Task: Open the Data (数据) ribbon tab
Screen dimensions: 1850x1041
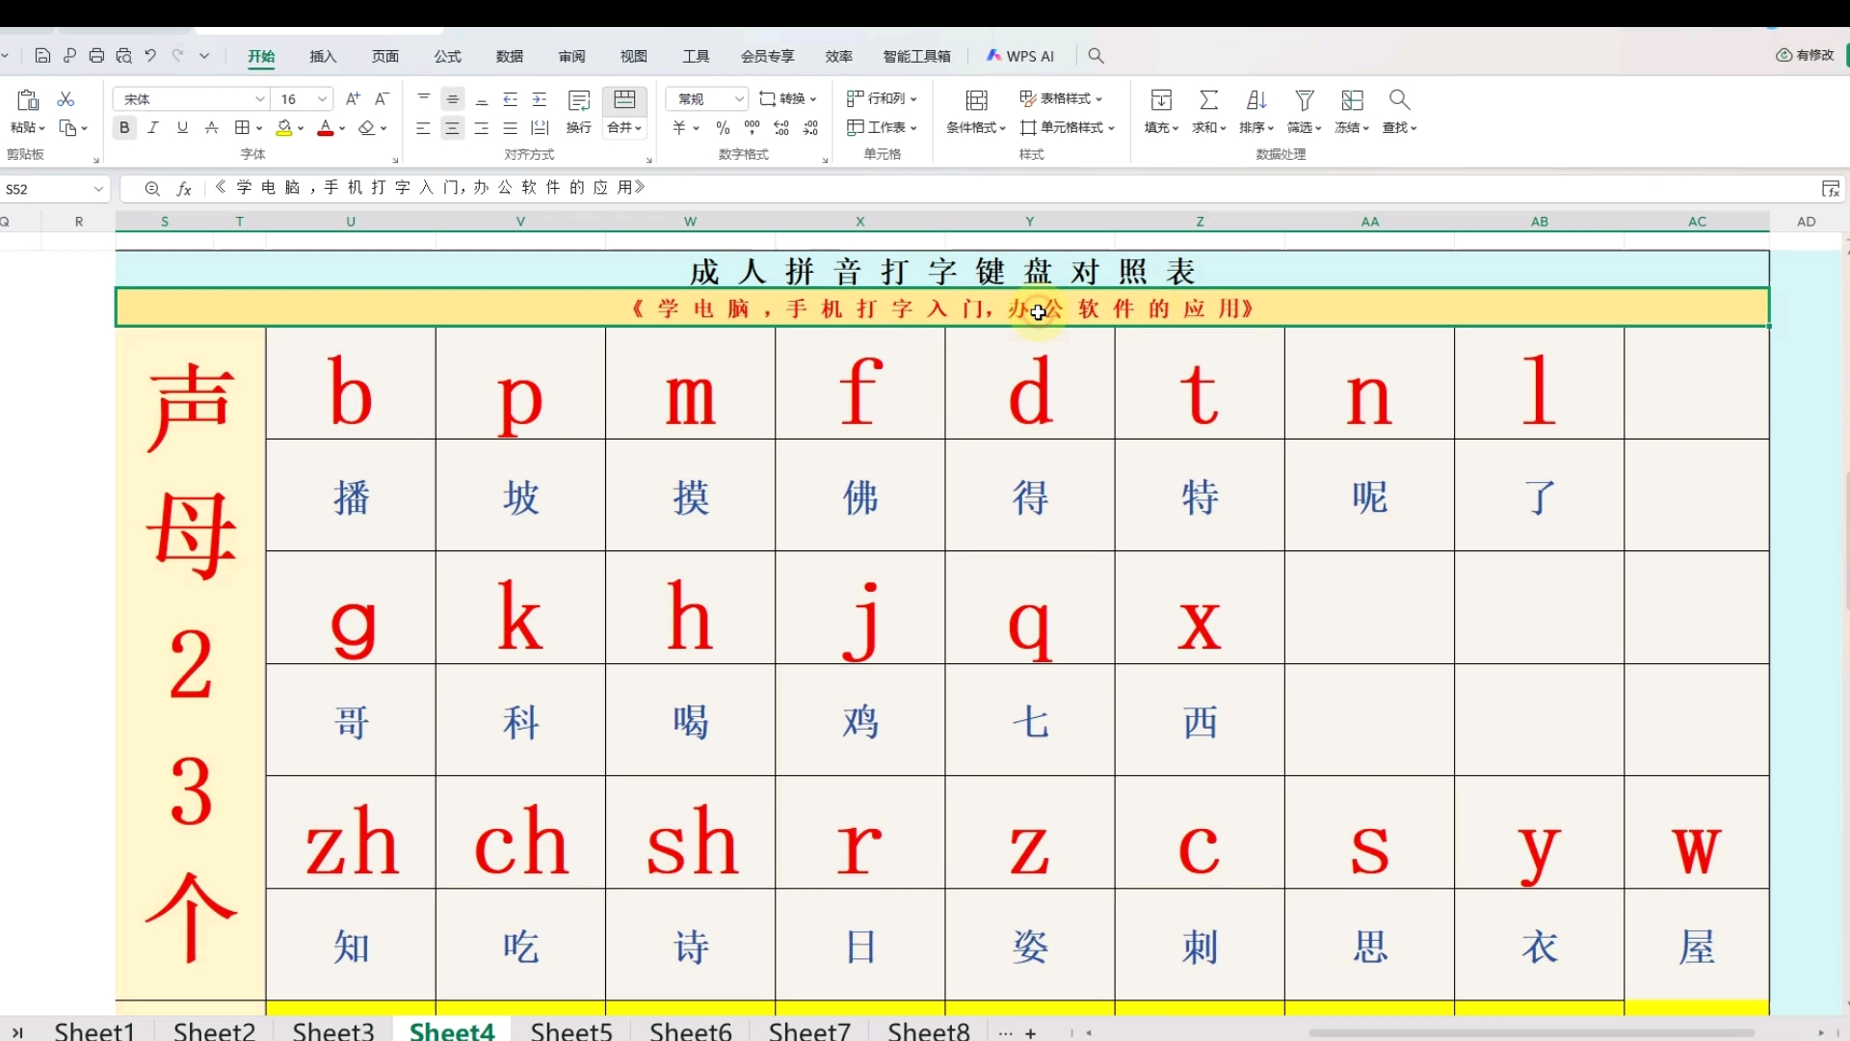Action: coord(510,56)
